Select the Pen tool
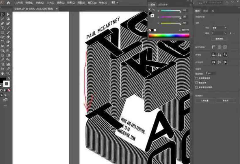Image resolution: width=240 pixels, height=164 pixels. [2, 24]
